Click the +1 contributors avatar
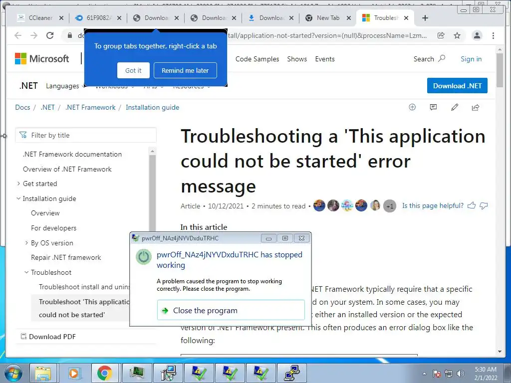This screenshot has width=511, height=383. pos(389,206)
